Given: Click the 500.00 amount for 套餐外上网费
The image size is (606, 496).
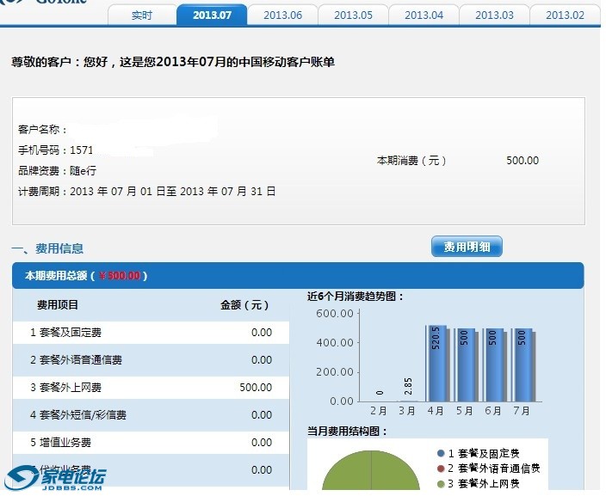Looking at the screenshot, I should point(256,388).
